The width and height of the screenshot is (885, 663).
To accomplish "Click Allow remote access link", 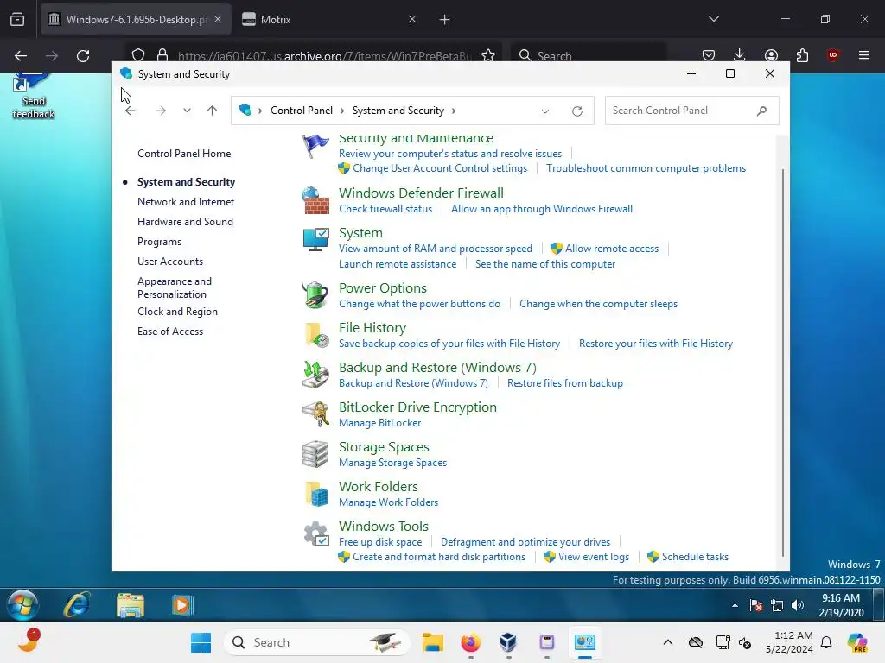I will 612,249.
